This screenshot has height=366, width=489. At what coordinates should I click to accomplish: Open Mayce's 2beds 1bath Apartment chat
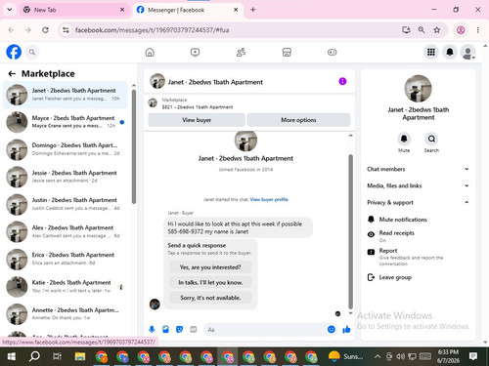pyautogui.click(x=66, y=122)
